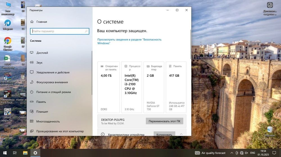This screenshot has height=157, width=281.
Task: Click the Питание power icon
Action: 32,92
